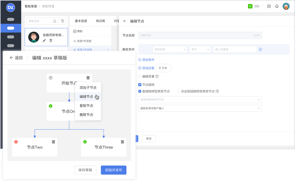The width and height of the screenshot is (295, 182).
Task: Expand the 请选择要跳转的节点 dropdown
Action: click(x=200, y=99)
